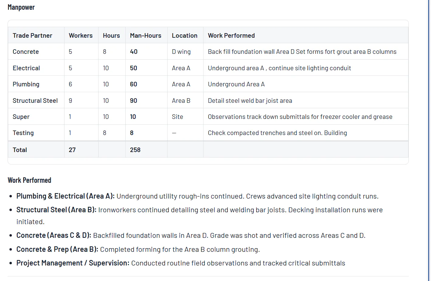
Task: Select the Workers column header
Action: (81, 36)
